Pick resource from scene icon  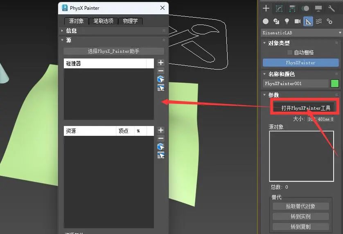(161, 146)
